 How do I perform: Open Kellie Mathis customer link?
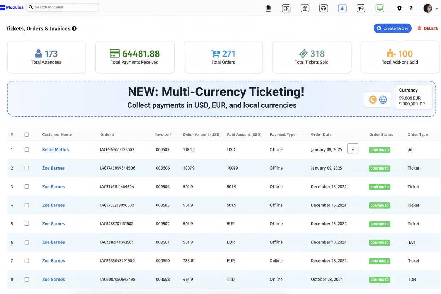(55, 150)
